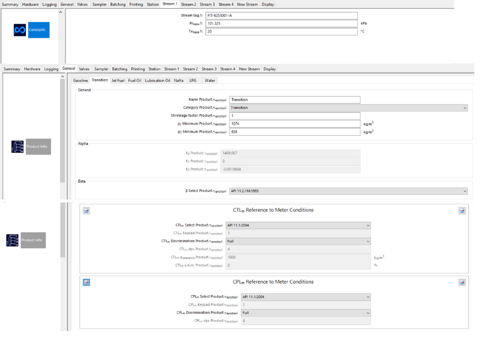
Task: Collapse CPLm section using left icon
Action: (86, 282)
